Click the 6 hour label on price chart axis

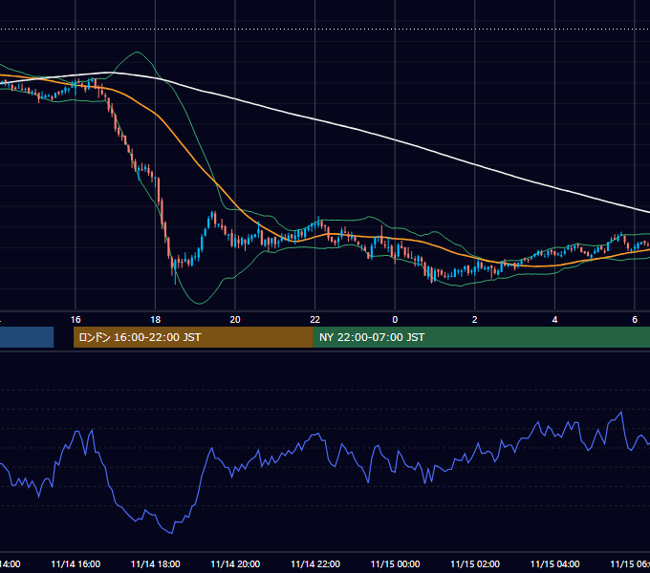click(x=635, y=320)
